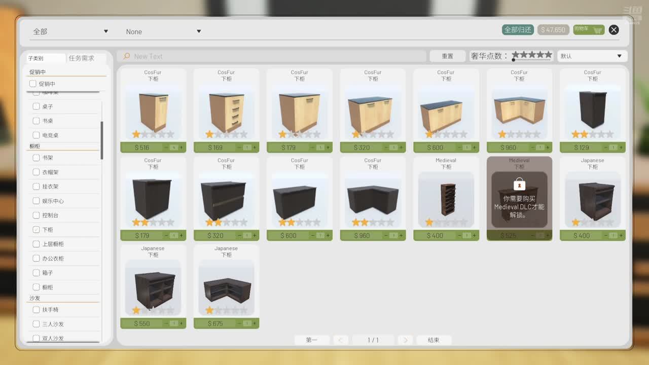Decrease quantity of the $516 cabinet
This screenshot has width=649, height=365.
pyautogui.click(x=166, y=148)
